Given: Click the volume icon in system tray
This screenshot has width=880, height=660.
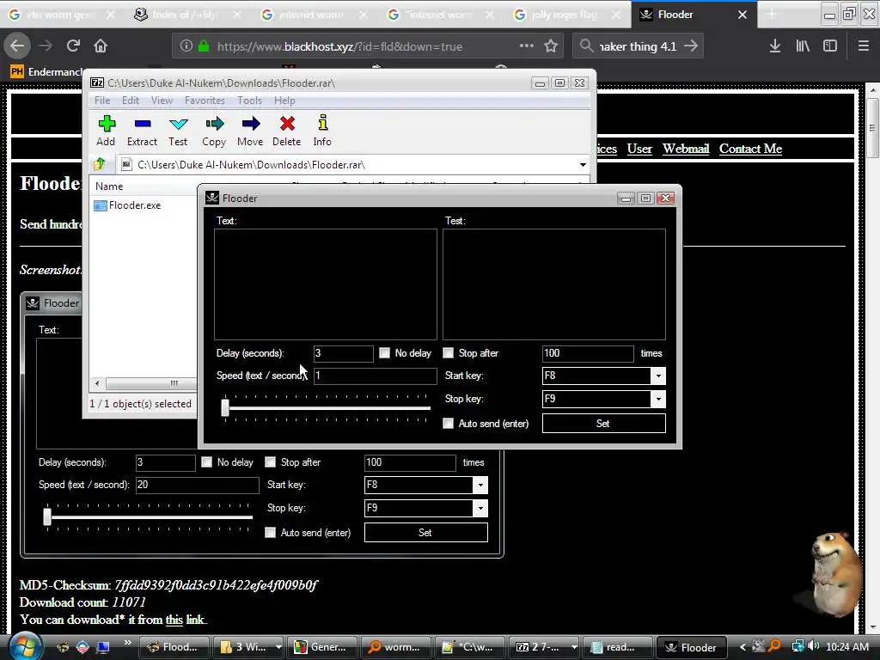Looking at the screenshot, I should 813,646.
